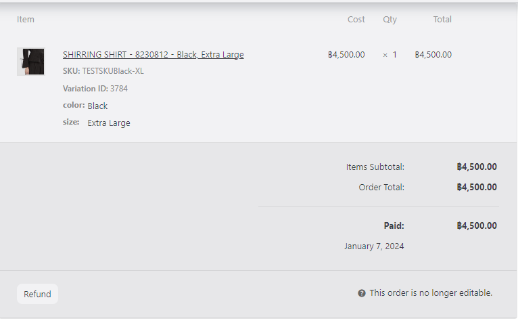Click the Qty column header

click(x=390, y=20)
